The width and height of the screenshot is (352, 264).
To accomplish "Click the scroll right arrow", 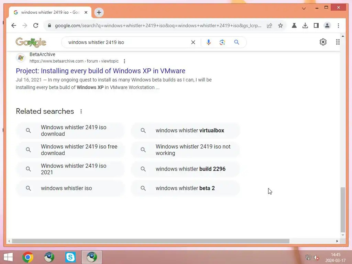I will pyautogui.click(x=337, y=241).
